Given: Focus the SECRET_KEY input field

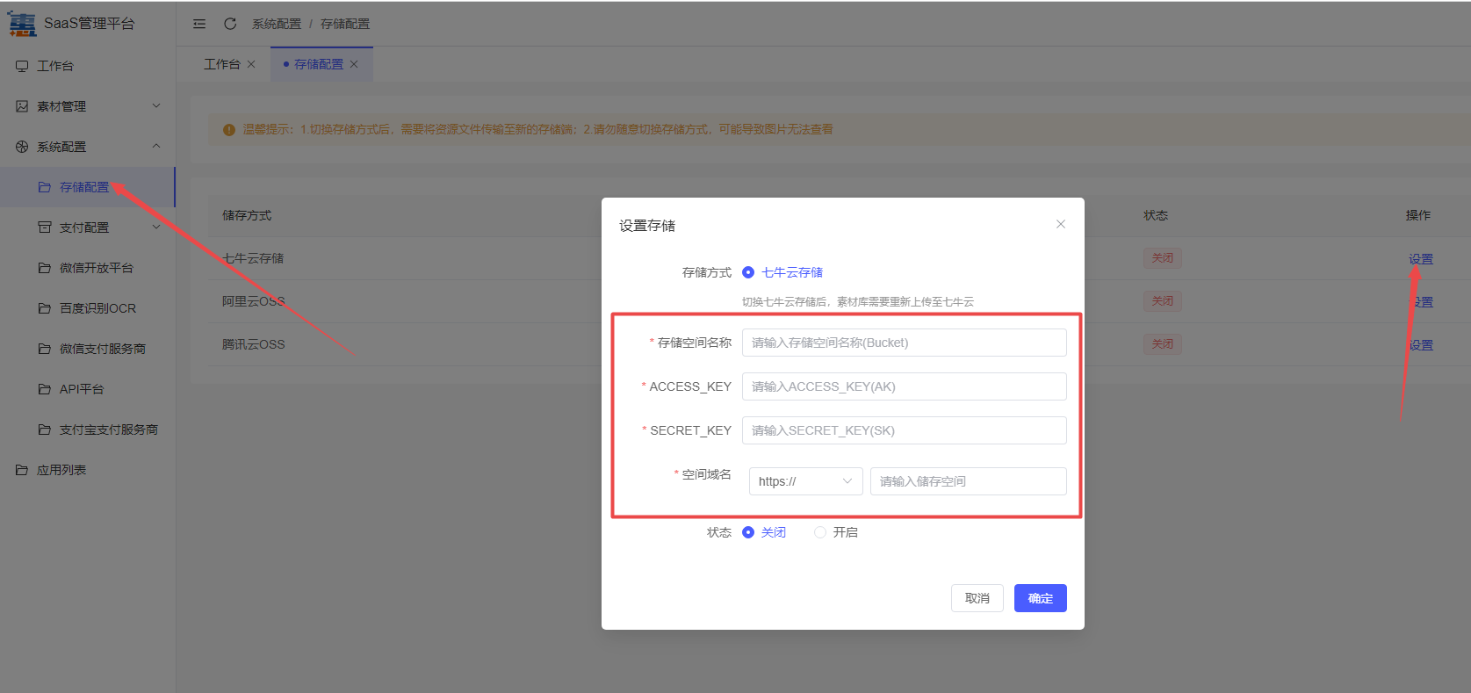Looking at the screenshot, I should [x=905, y=430].
